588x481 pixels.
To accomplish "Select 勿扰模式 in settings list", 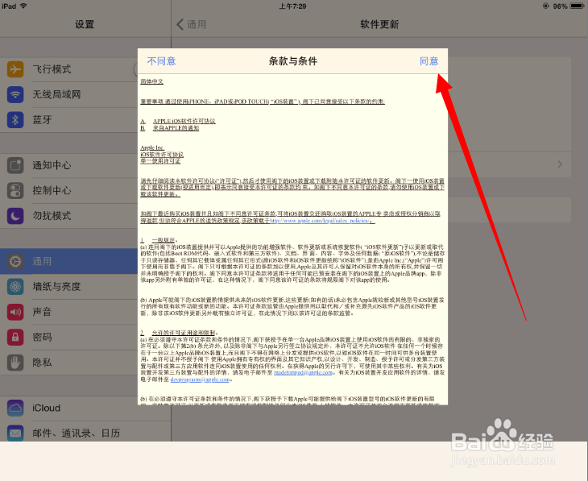I will coord(68,216).
